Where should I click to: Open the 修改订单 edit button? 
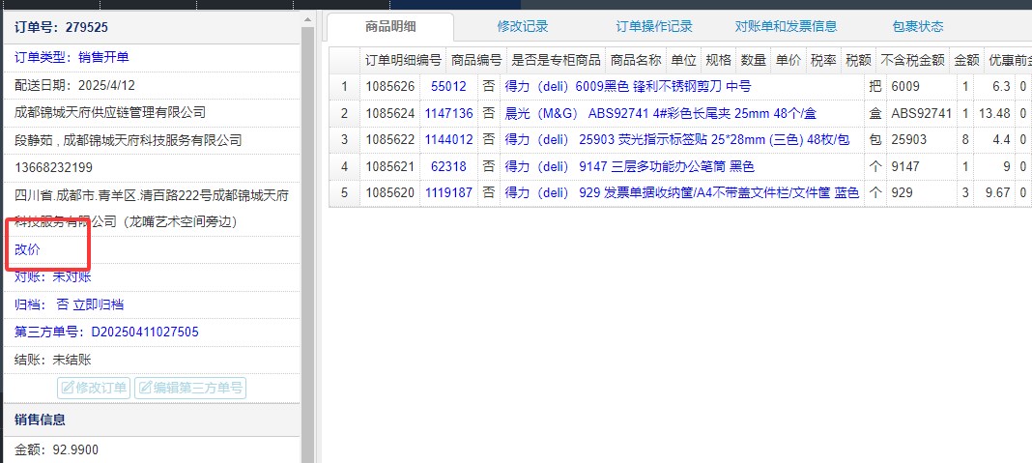pyautogui.click(x=94, y=388)
